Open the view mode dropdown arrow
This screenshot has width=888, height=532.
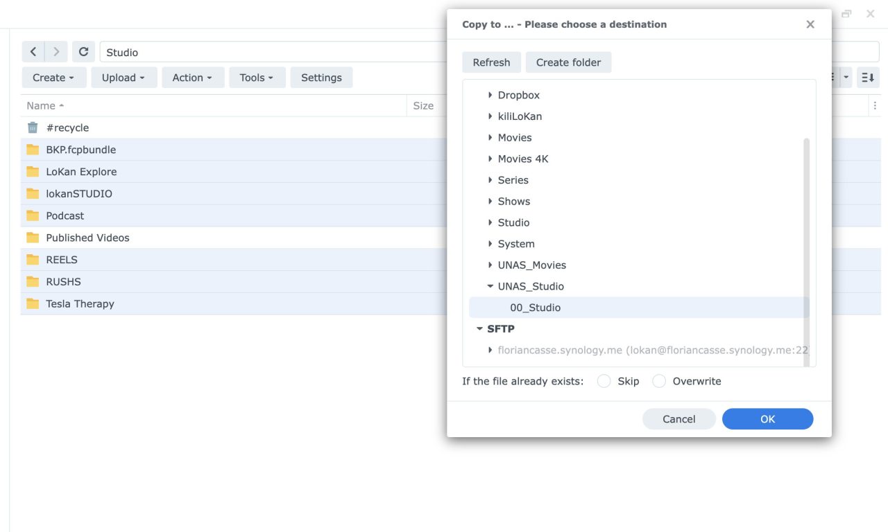846,78
